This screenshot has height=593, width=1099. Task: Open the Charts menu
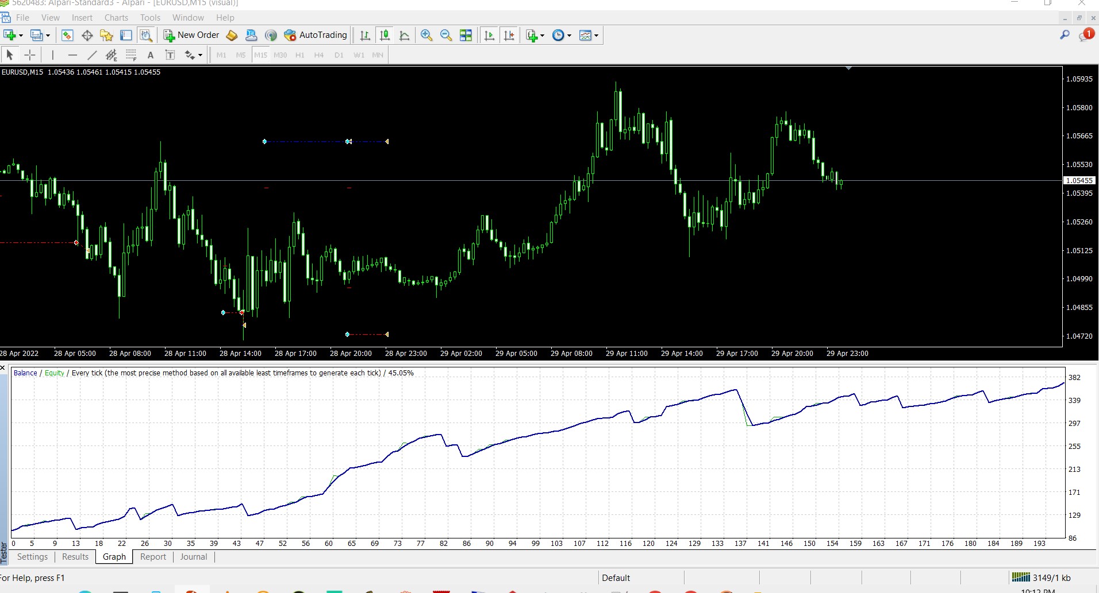point(116,18)
